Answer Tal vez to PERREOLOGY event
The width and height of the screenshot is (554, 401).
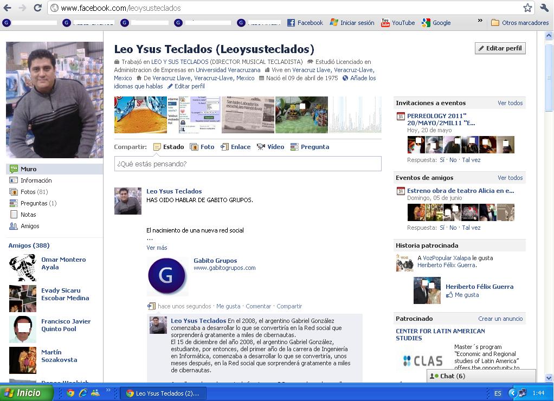pos(471,160)
